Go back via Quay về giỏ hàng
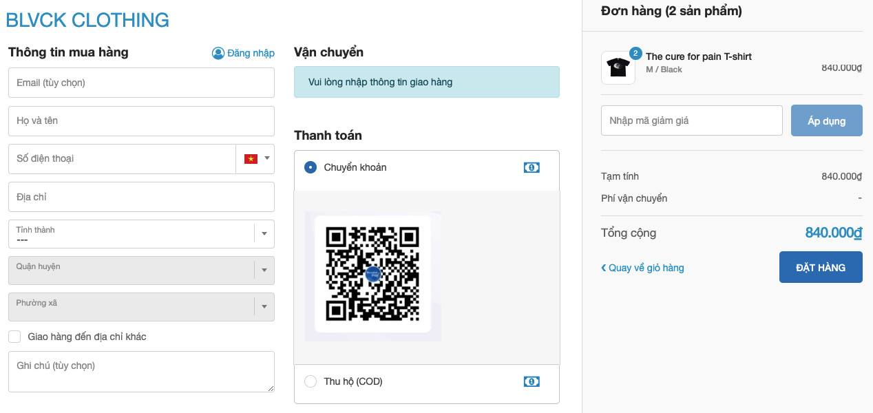 click(x=642, y=268)
